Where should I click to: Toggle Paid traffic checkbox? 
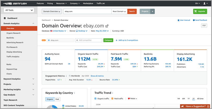pyautogui.click(x=112, y=99)
